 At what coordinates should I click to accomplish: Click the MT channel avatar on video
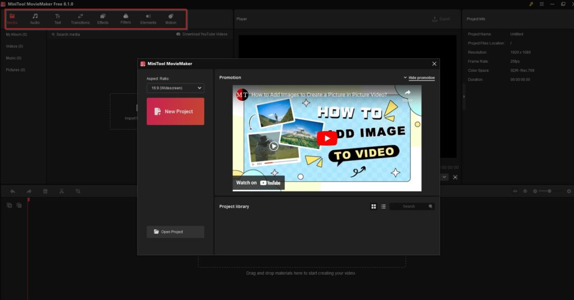click(x=242, y=95)
